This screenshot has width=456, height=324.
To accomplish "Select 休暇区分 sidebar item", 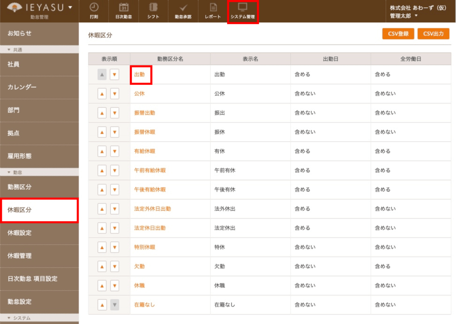I will pos(39,210).
